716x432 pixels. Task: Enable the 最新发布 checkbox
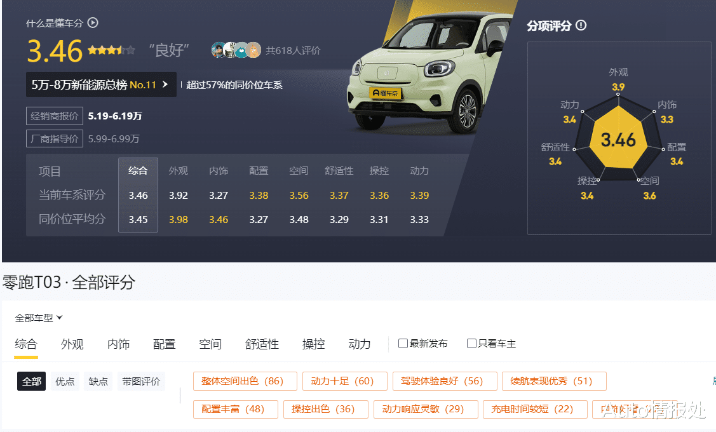(x=403, y=344)
